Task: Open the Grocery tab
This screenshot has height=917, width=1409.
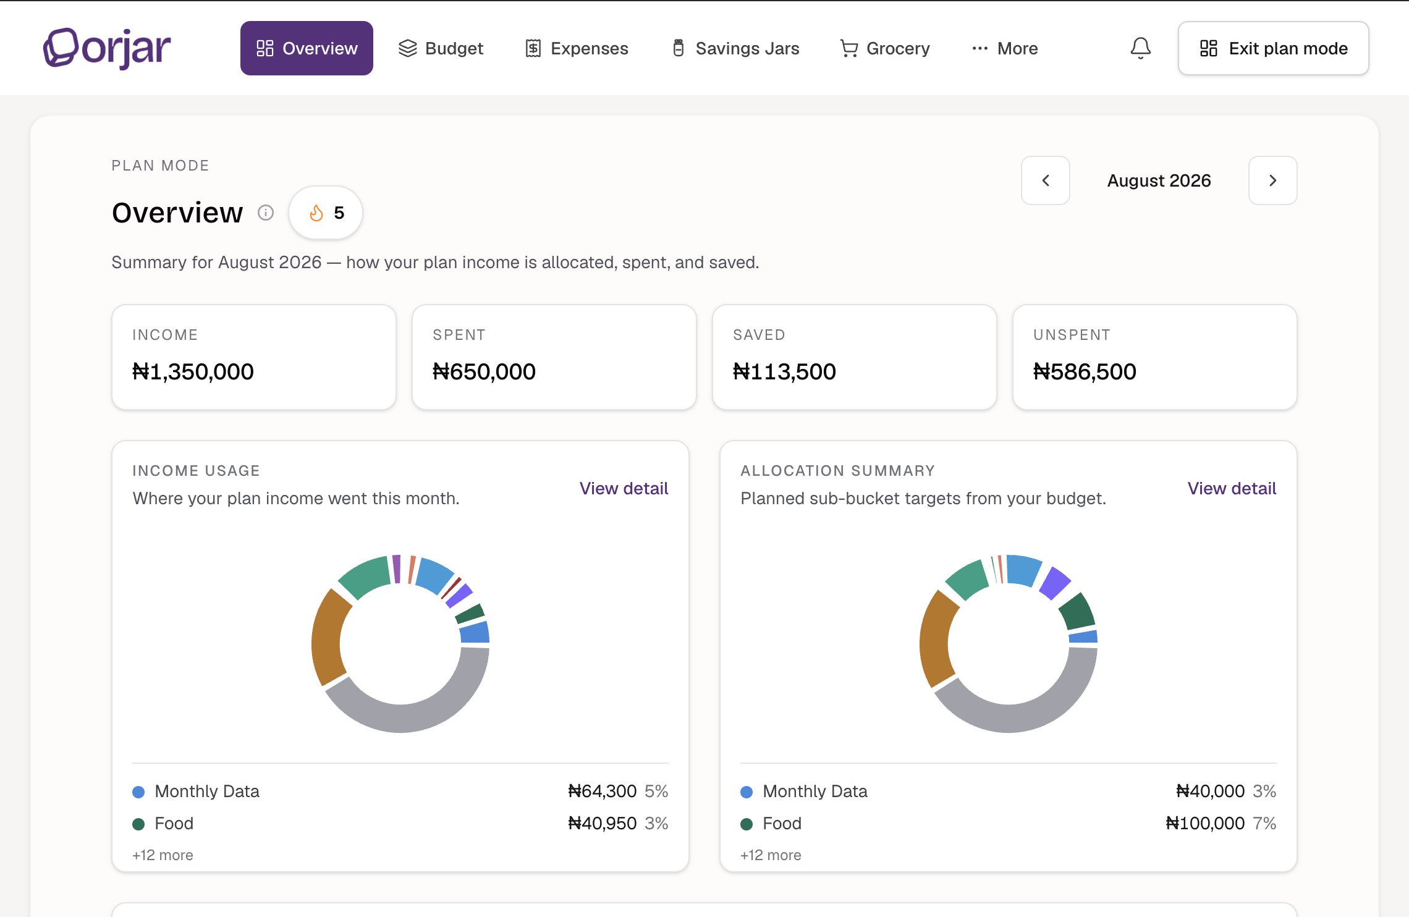Action: 885,48
